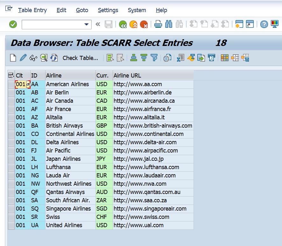
Task: Click the Last Page icon
Action: point(225,24)
